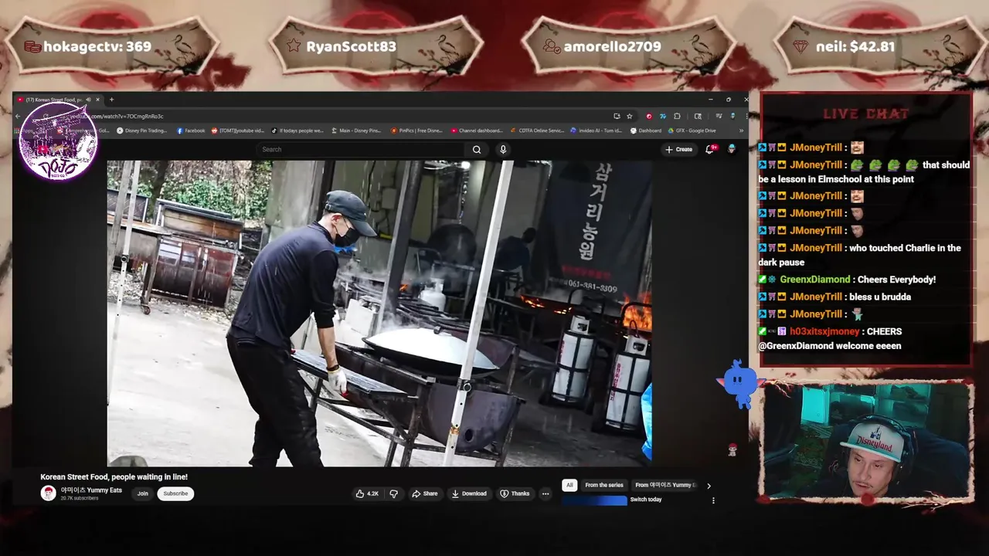Click the Dojo logo overlay

click(58, 141)
